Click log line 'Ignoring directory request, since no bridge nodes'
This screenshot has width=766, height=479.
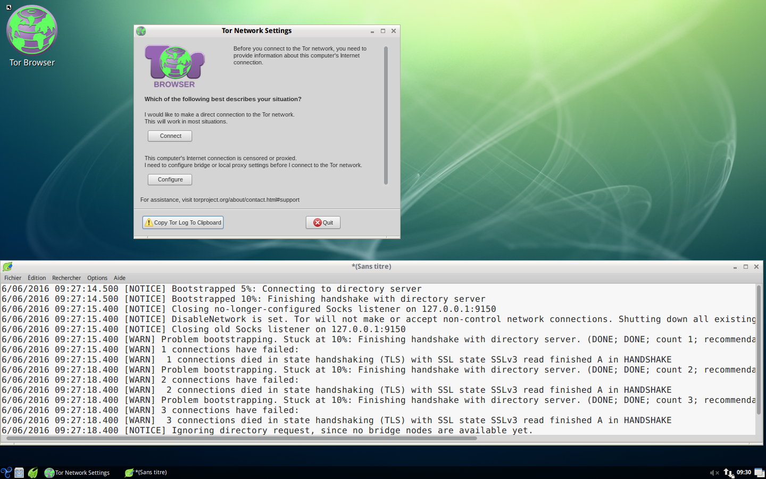pos(267,431)
